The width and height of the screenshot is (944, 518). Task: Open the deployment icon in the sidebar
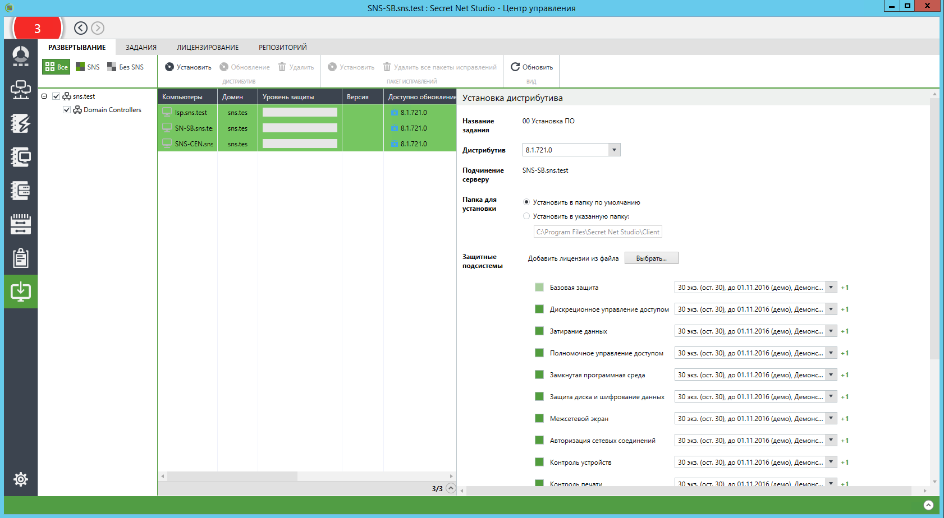tap(21, 292)
